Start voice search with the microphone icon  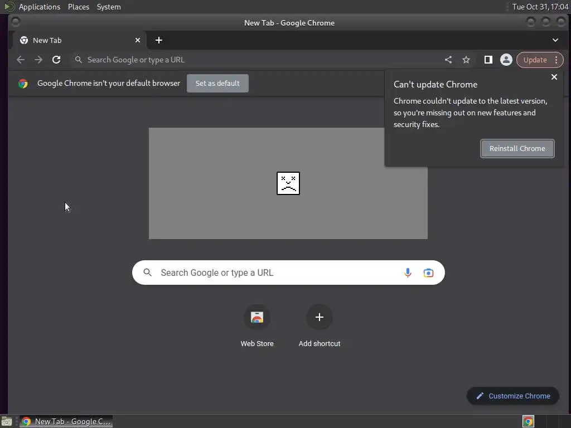[408, 273]
